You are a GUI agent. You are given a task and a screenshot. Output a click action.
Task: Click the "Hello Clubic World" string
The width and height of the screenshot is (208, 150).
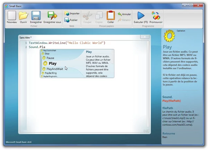(85, 43)
